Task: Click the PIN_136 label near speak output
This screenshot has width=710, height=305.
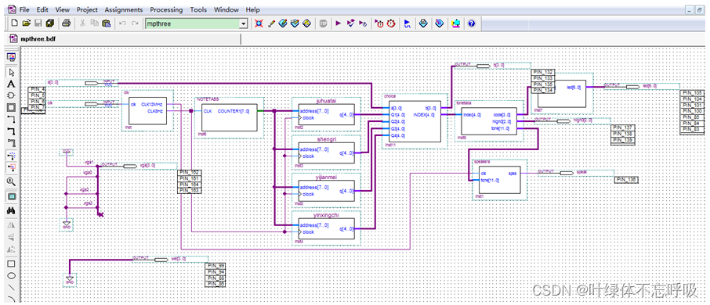Action: (x=626, y=180)
